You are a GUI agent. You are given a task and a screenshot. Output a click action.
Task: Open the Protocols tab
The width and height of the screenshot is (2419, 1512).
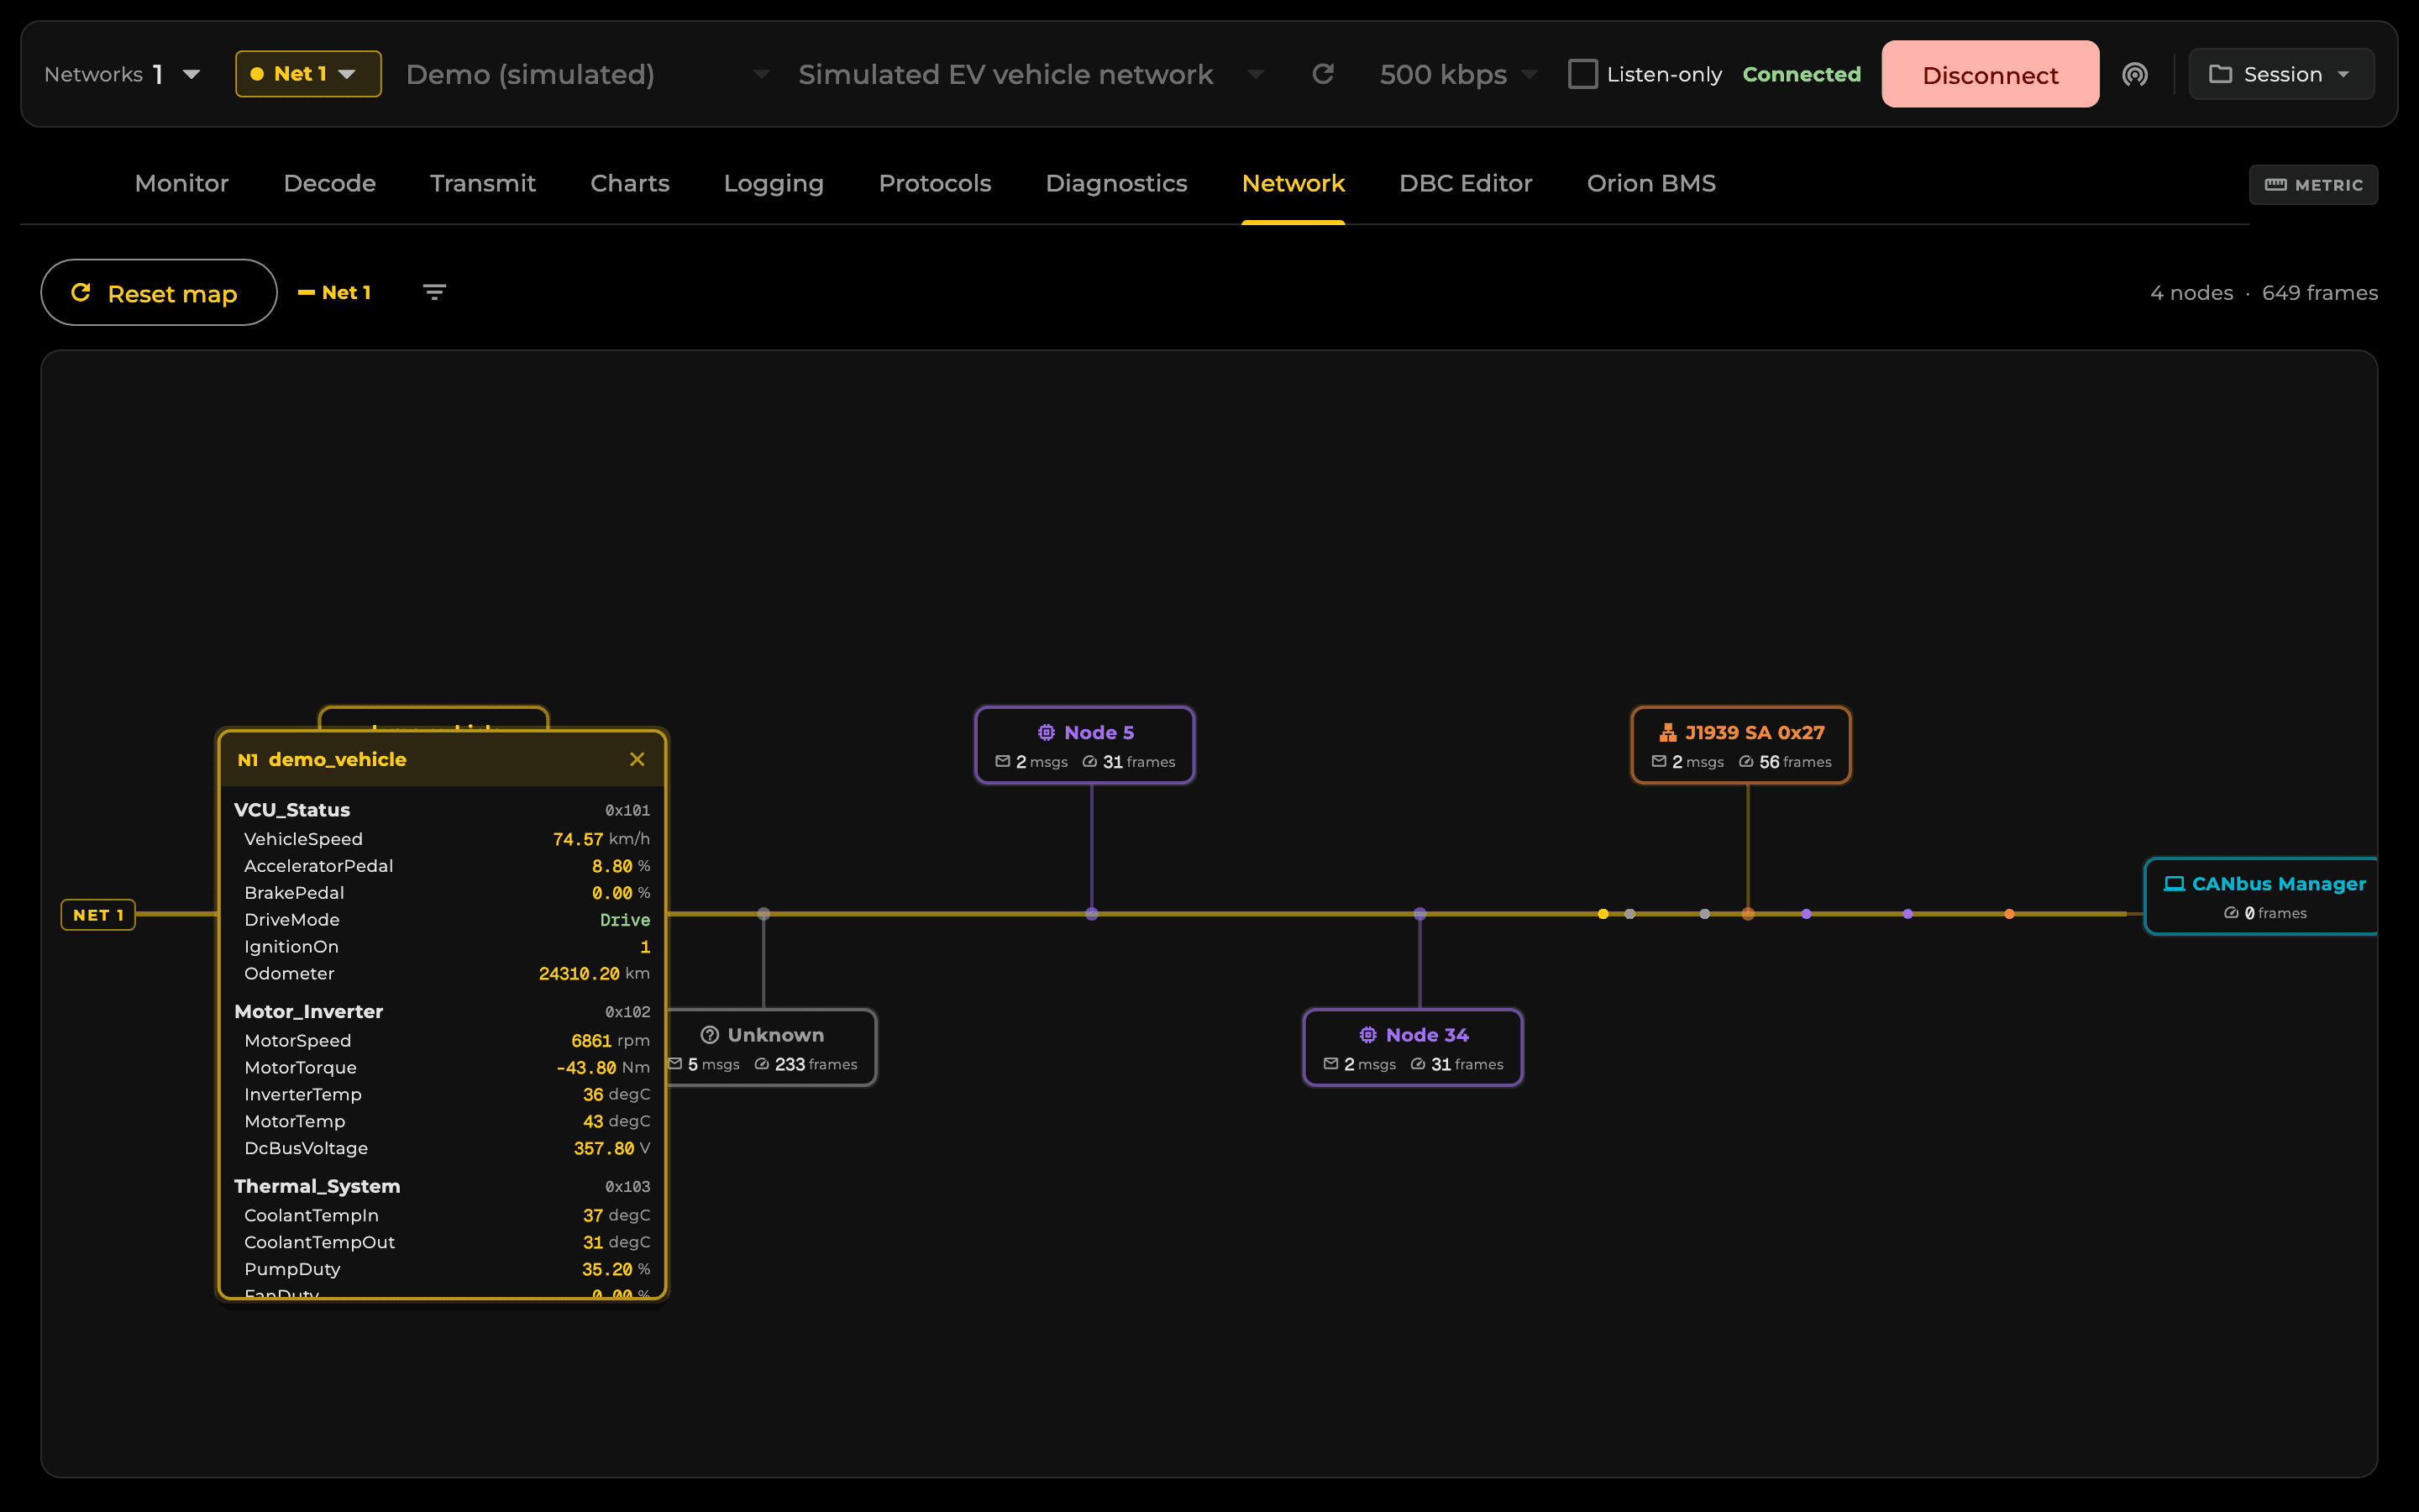click(x=935, y=184)
